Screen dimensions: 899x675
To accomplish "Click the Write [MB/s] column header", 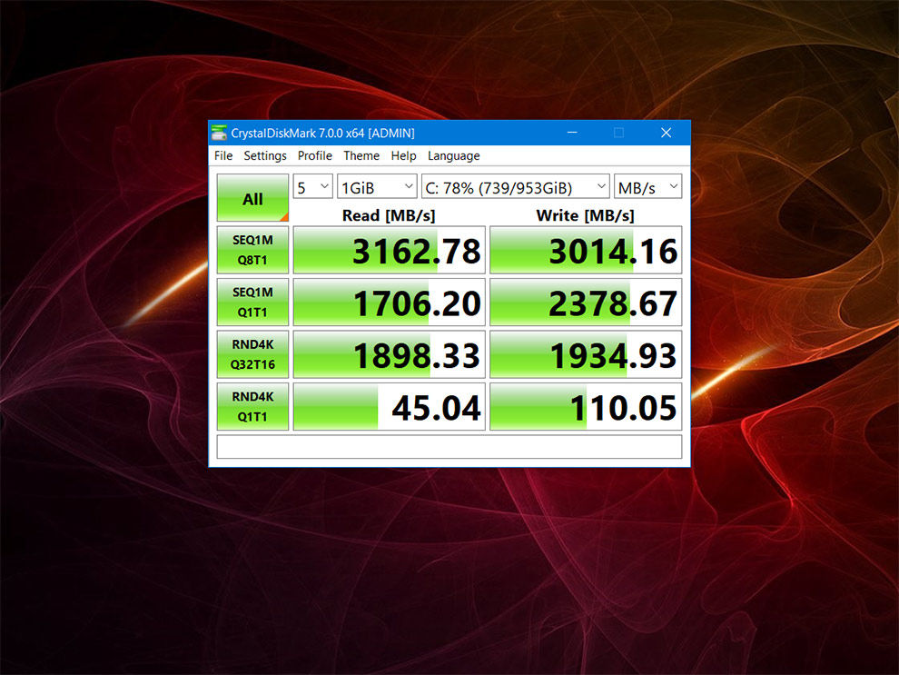I will 586,215.
